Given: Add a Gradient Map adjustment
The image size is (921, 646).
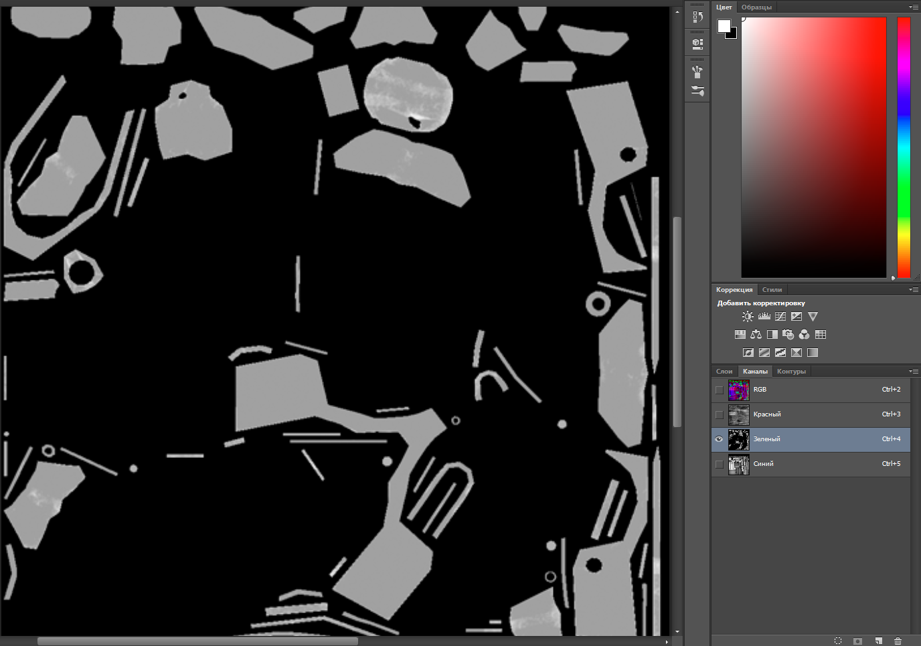Looking at the screenshot, I should pos(813,353).
